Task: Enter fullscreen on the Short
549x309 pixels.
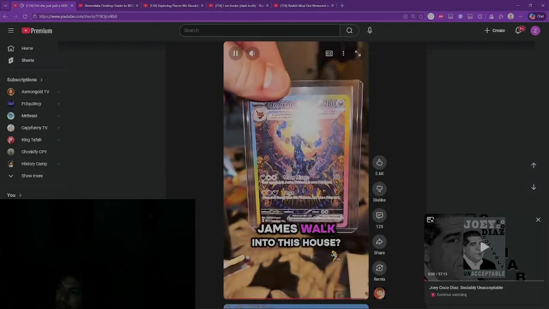Action: coord(358,54)
